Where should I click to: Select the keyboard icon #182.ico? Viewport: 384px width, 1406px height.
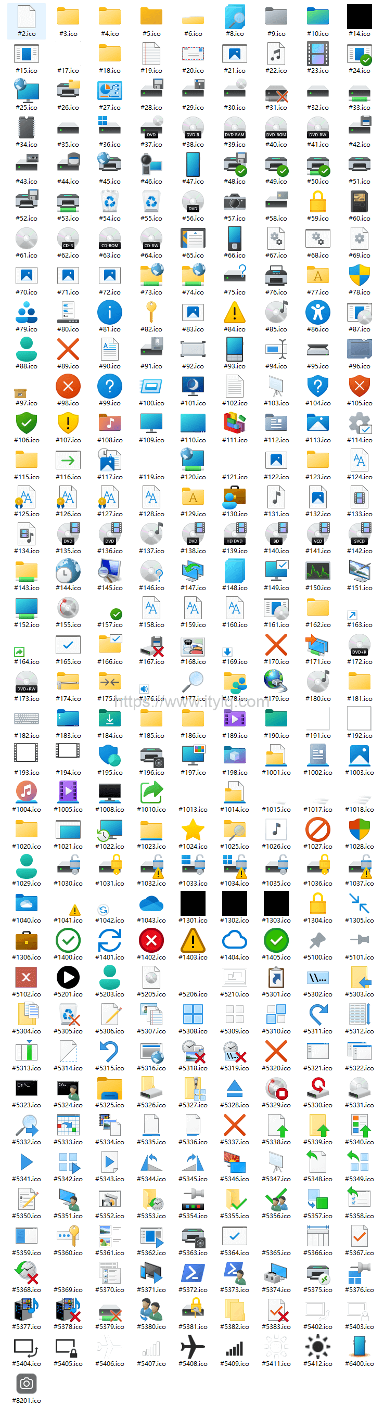click(26, 719)
